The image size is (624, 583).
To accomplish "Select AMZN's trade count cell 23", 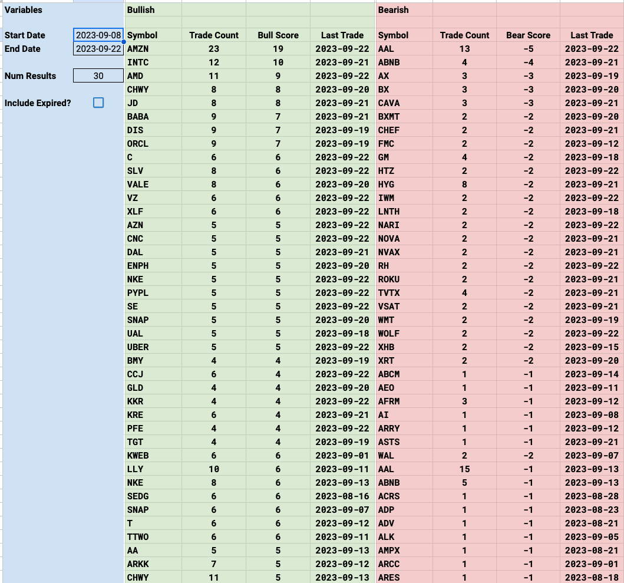I will pos(214,48).
